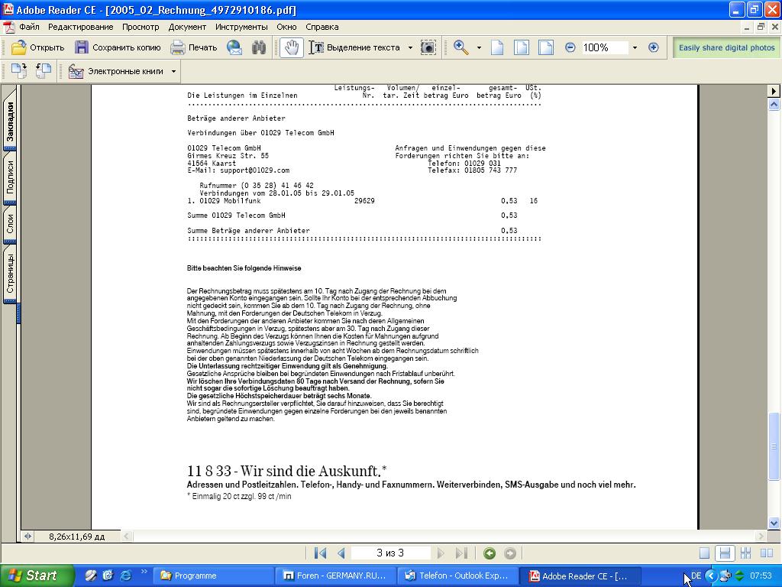Click vertical scrollbar down arrow
Screen dimensions: 782x587
(x=774, y=523)
